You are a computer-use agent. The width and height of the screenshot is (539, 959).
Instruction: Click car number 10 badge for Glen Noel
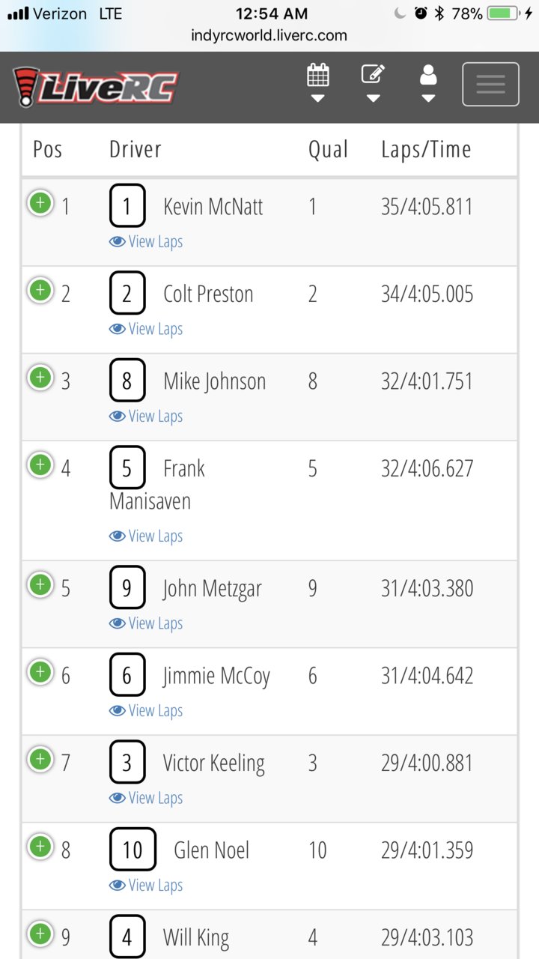[x=133, y=850]
